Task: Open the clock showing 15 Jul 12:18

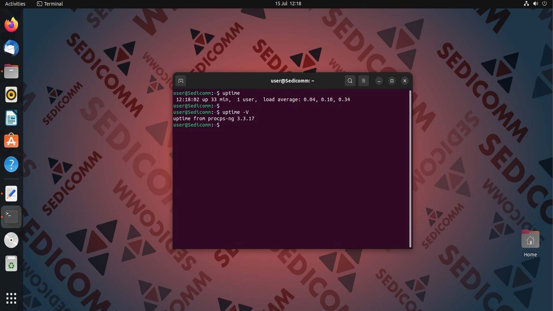Action: click(x=288, y=4)
